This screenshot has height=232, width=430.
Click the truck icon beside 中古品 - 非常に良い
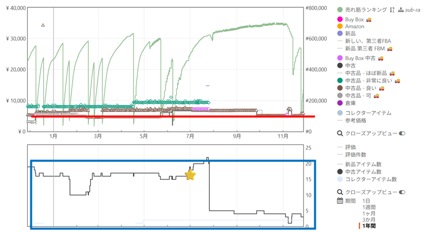(397, 81)
